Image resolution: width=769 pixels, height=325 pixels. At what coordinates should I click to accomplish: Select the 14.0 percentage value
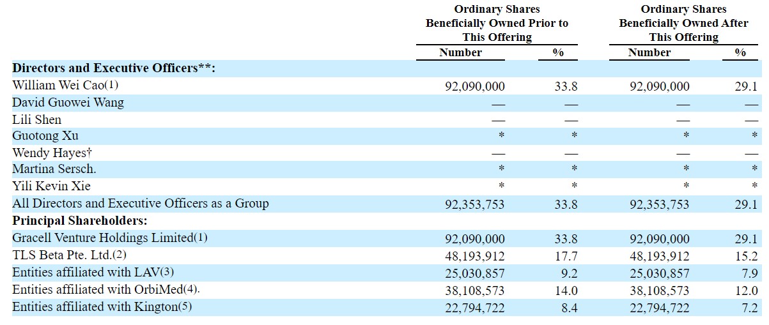coord(567,291)
